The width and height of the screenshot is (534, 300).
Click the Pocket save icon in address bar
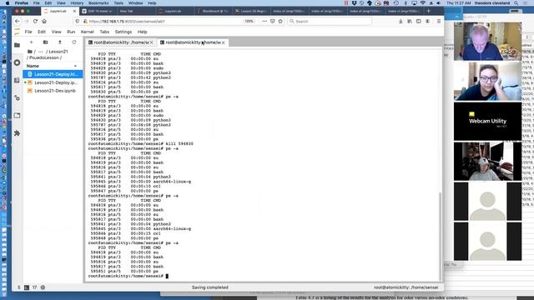click(273, 21)
